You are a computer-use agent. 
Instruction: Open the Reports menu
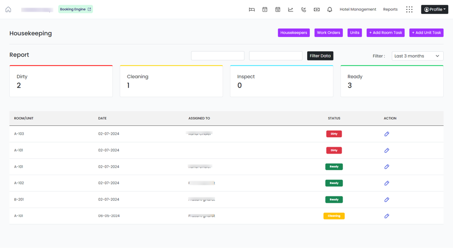click(390, 9)
